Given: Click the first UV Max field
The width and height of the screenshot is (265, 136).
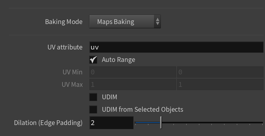Looking at the screenshot, I should click(x=133, y=84).
